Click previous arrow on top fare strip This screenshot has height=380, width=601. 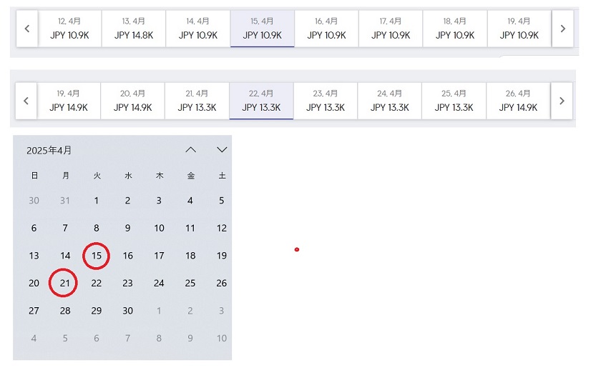coord(27,29)
